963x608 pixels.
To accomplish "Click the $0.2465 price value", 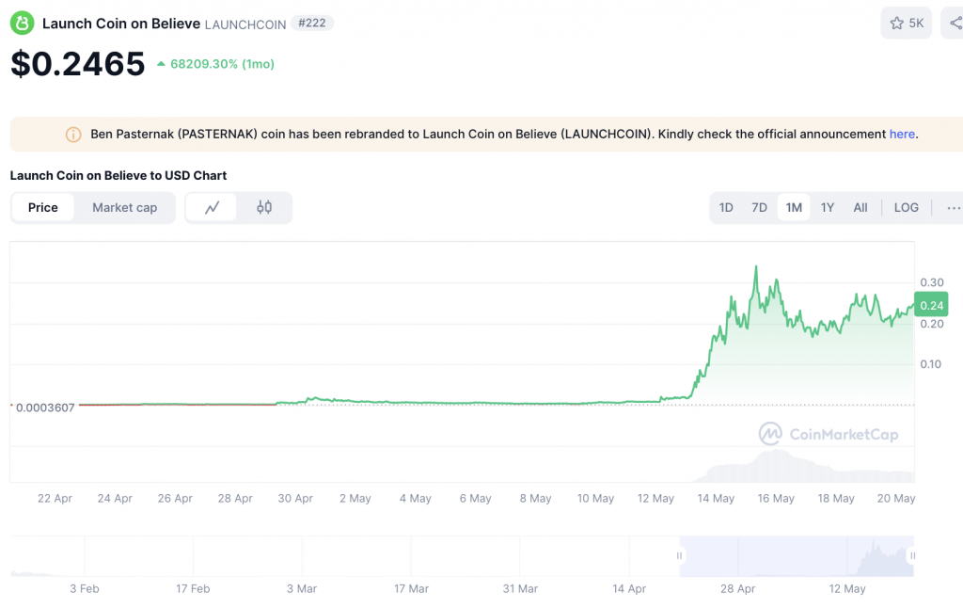I will (x=78, y=63).
